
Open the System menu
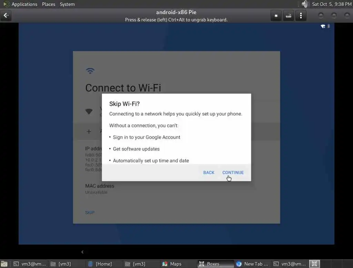pyautogui.click(x=67, y=4)
